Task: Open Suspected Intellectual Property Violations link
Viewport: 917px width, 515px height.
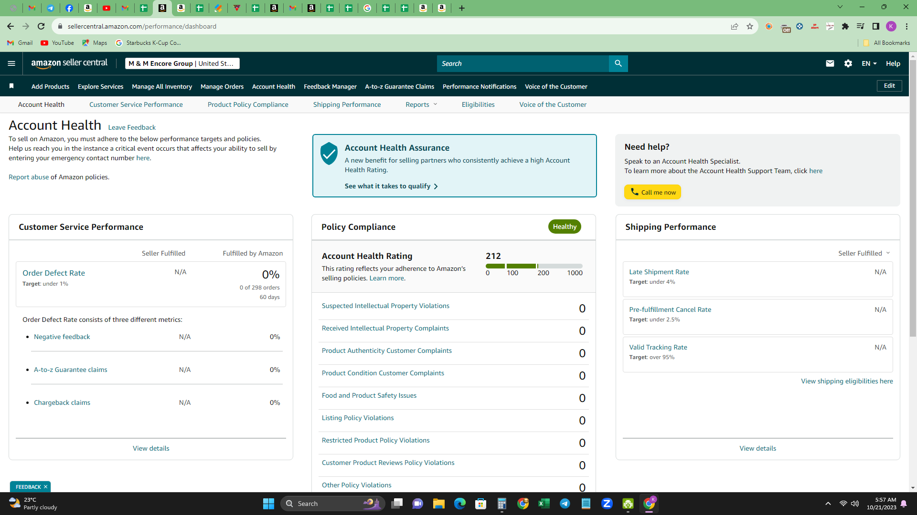Action: tap(385, 306)
